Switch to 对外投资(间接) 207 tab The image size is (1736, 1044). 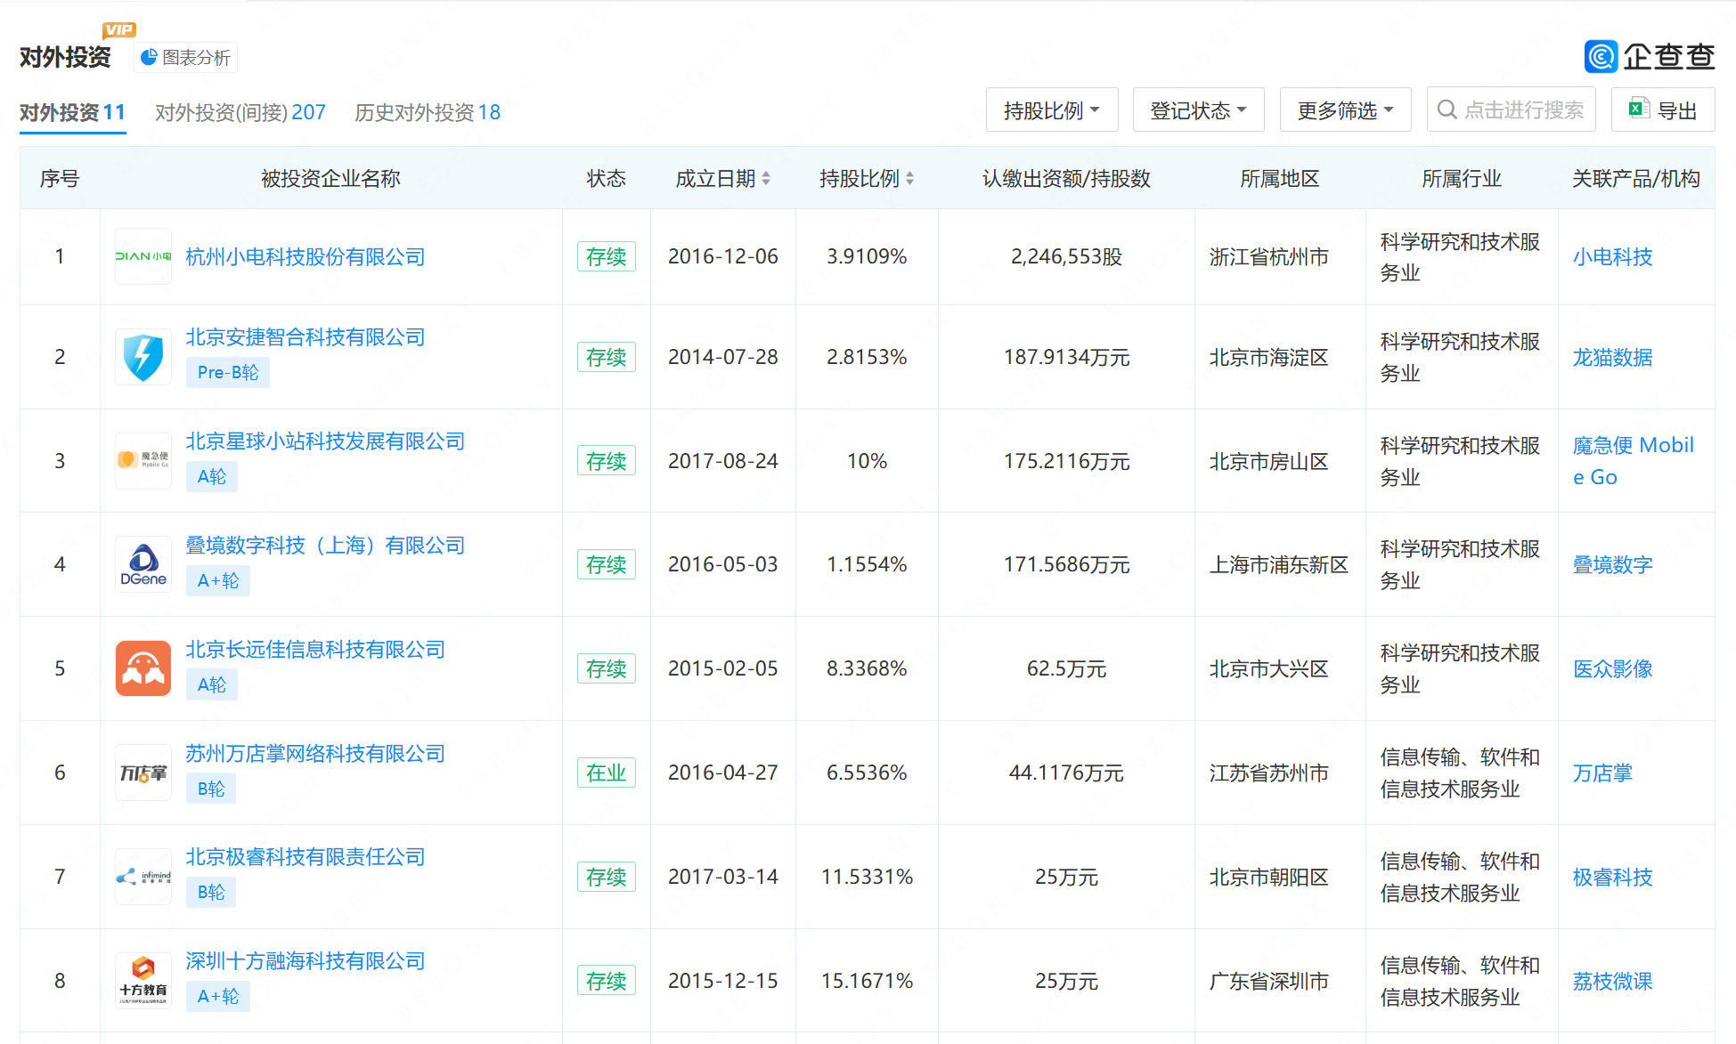point(240,112)
